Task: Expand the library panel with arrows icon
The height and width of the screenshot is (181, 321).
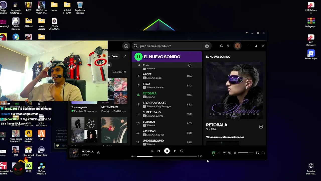Action: (x=125, y=56)
